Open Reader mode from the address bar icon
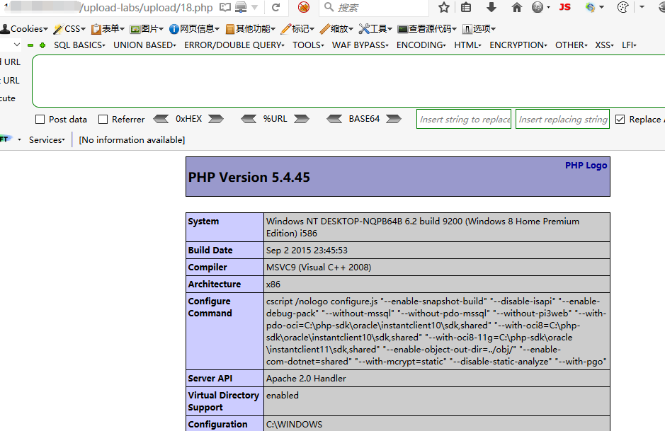665x431 pixels. point(226,6)
